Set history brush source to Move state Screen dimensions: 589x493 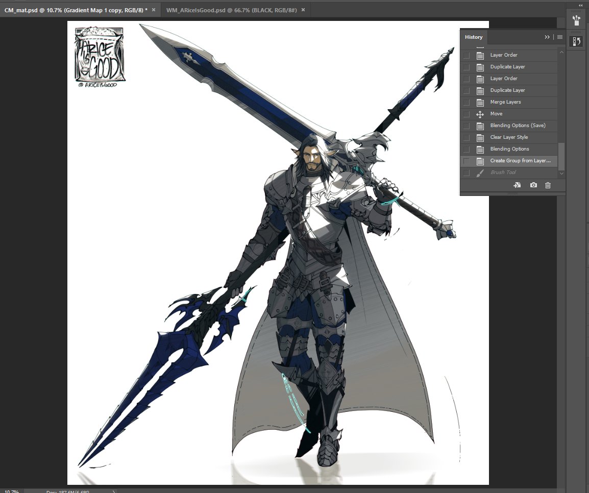click(x=467, y=114)
